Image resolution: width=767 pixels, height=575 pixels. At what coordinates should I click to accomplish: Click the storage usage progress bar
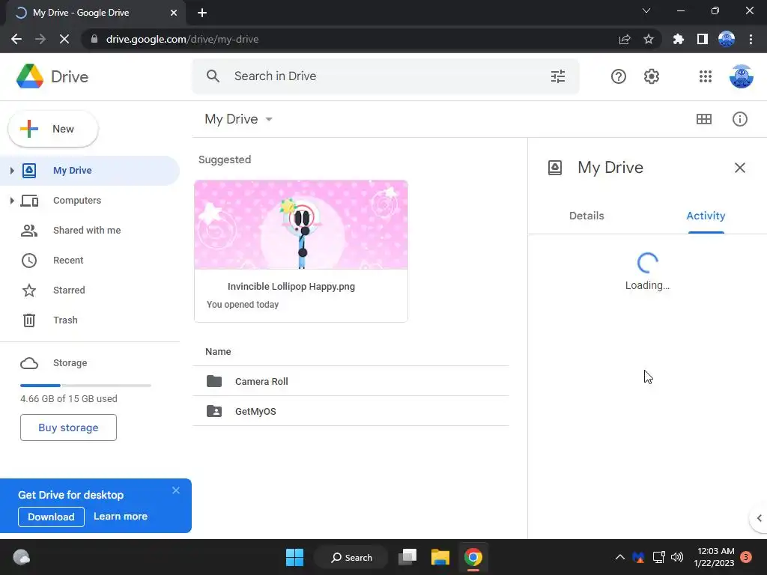(85, 386)
